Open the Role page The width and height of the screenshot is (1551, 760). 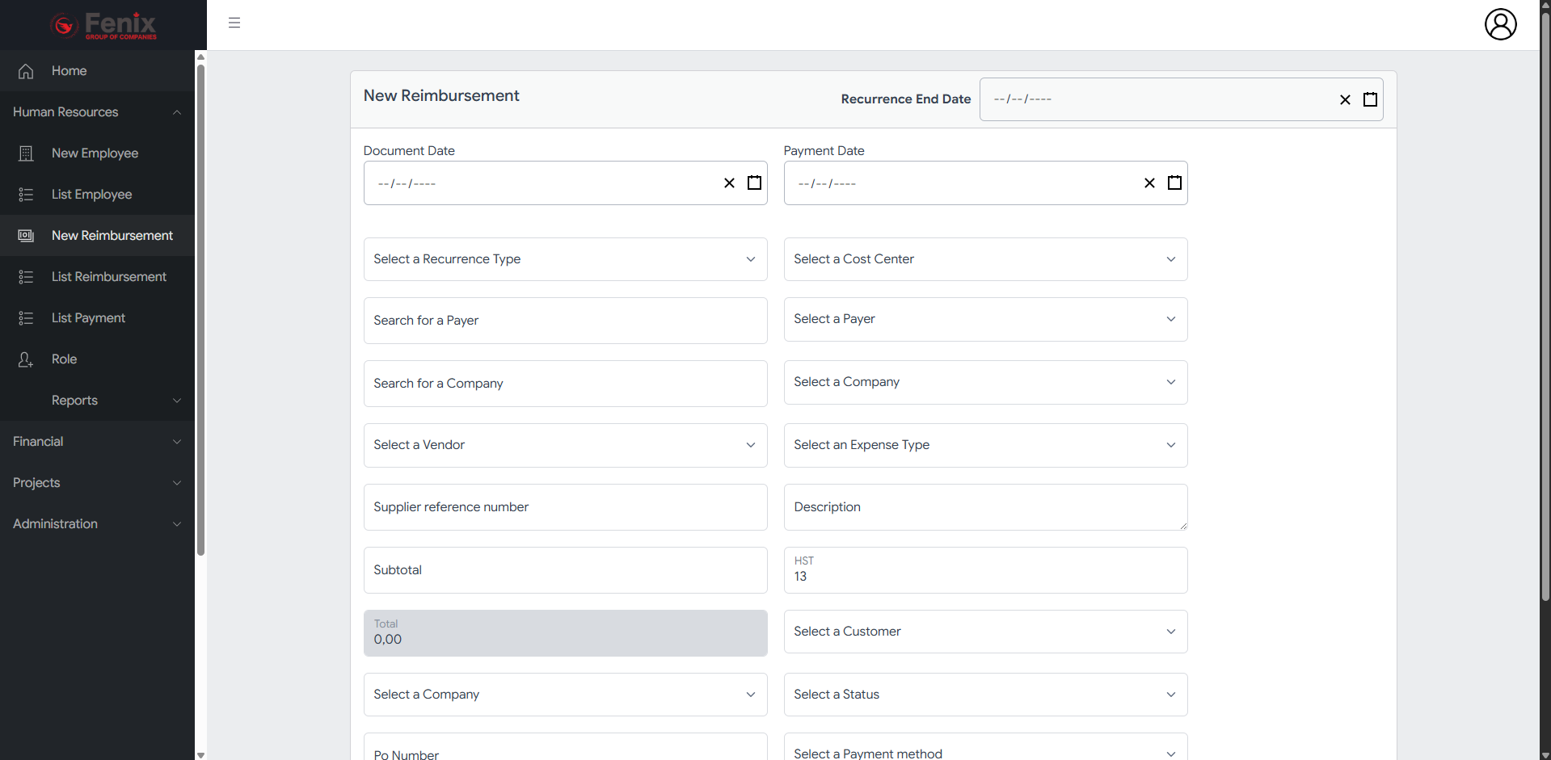tap(97, 359)
